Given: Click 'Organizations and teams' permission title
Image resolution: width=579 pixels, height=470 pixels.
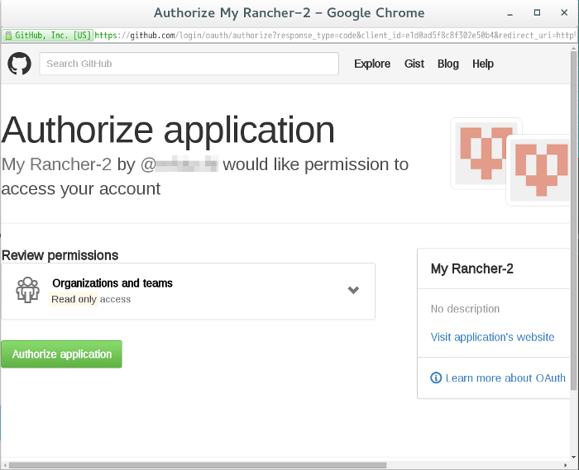Looking at the screenshot, I should [x=112, y=283].
